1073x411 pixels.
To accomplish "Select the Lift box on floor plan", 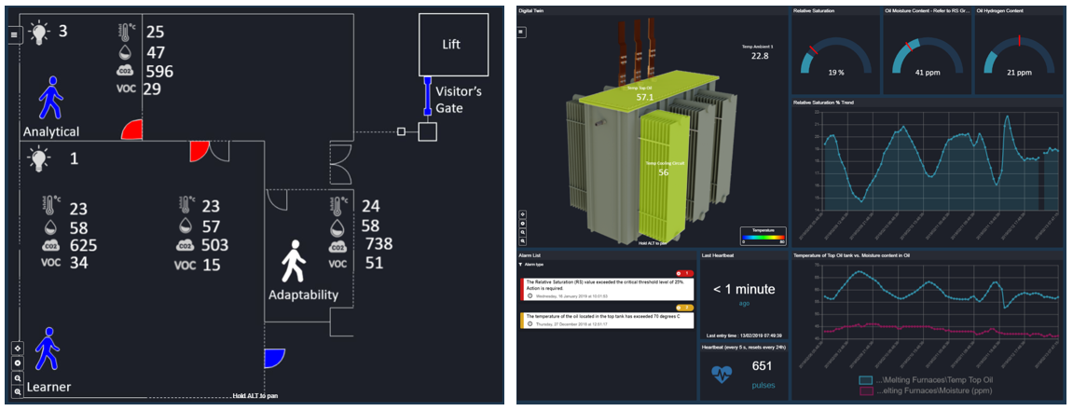I will [x=450, y=44].
